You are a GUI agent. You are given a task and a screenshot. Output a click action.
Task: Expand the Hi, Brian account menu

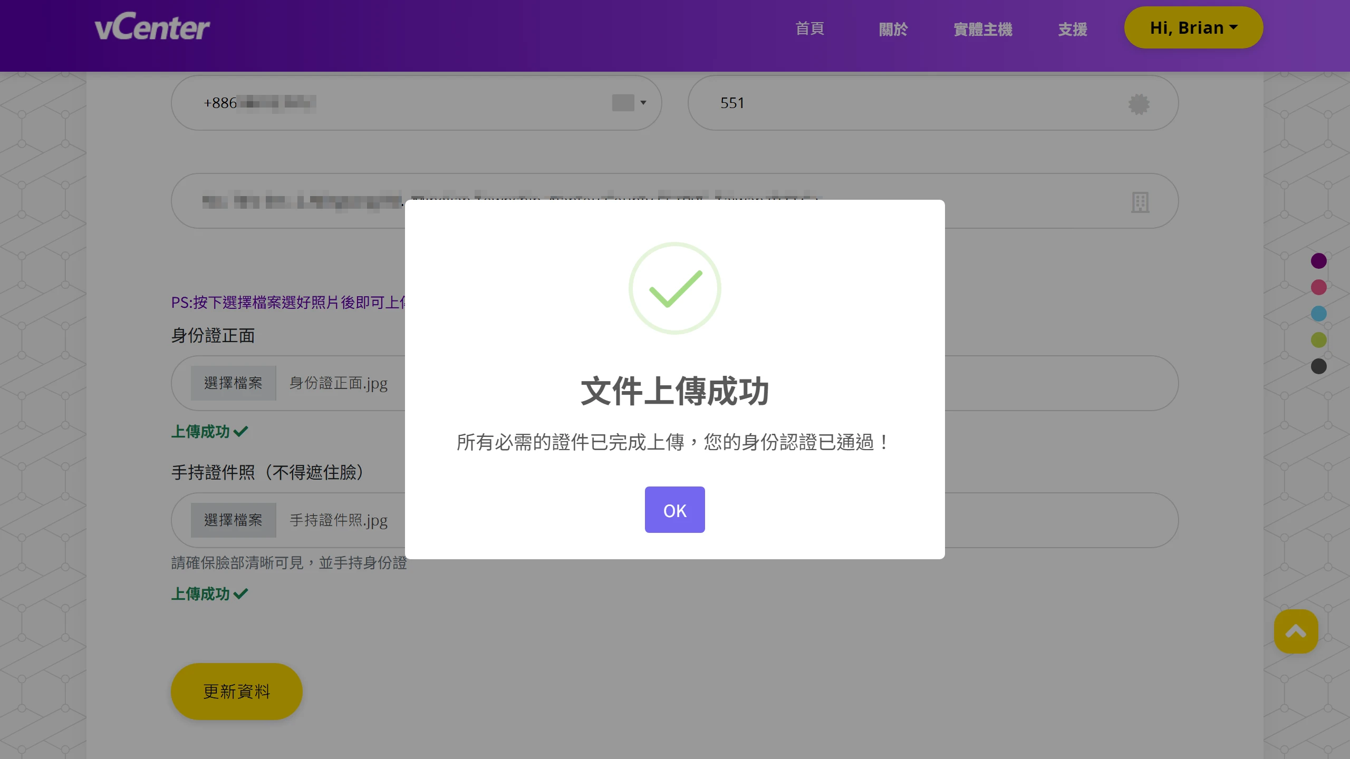pyautogui.click(x=1193, y=27)
